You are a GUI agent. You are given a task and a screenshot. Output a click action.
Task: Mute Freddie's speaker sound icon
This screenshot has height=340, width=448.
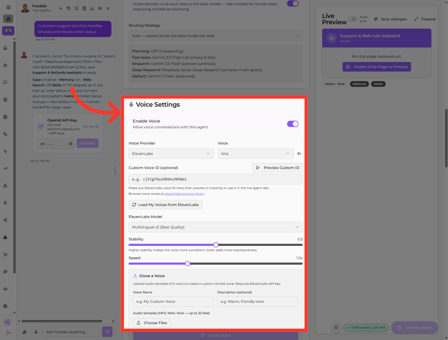tap(100, 8)
